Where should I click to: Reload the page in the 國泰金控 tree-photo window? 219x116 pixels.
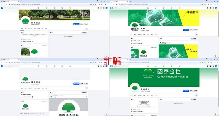tap(7, 5)
